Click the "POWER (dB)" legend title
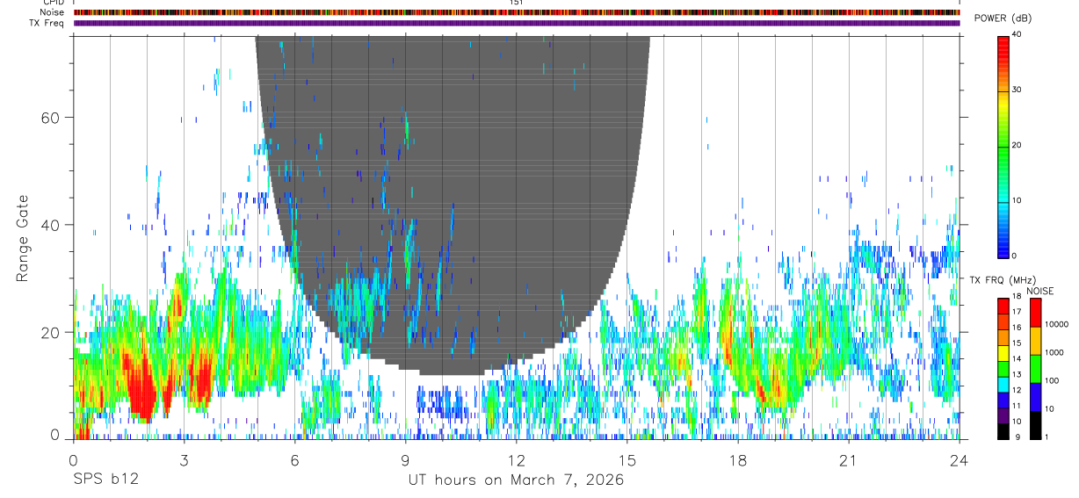Image resolution: width=1079 pixels, height=498 pixels. click(x=1003, y=18)
